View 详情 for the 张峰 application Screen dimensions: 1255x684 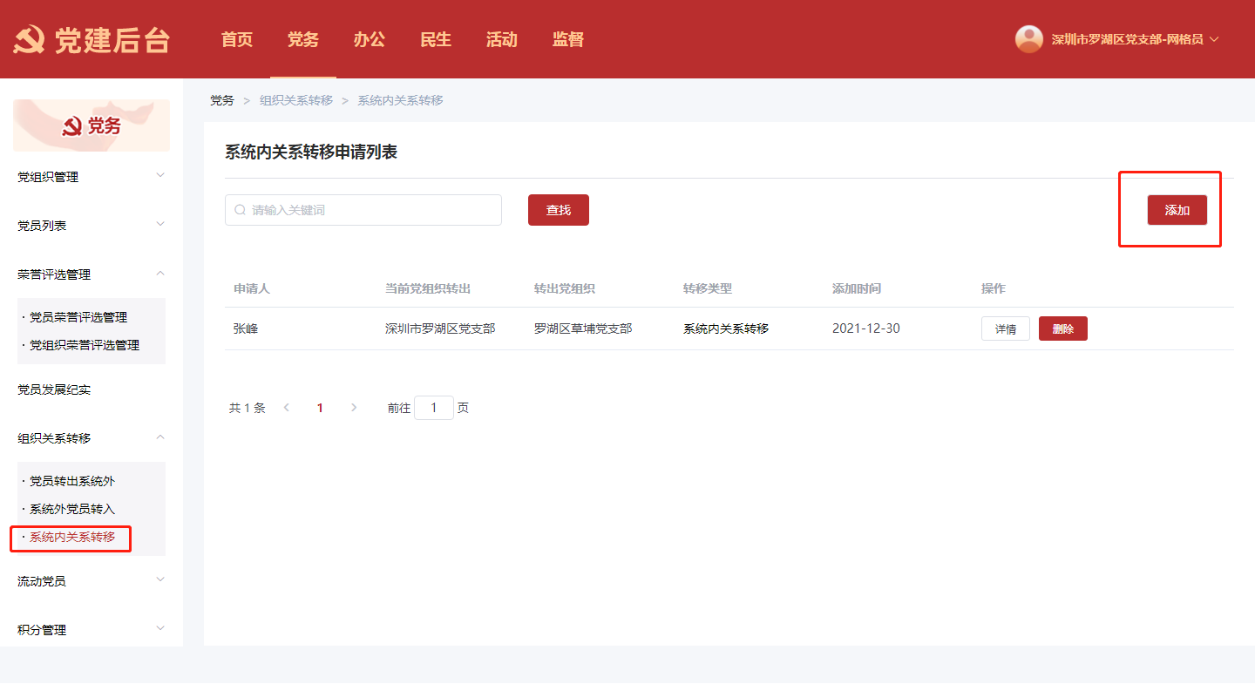1005,328
